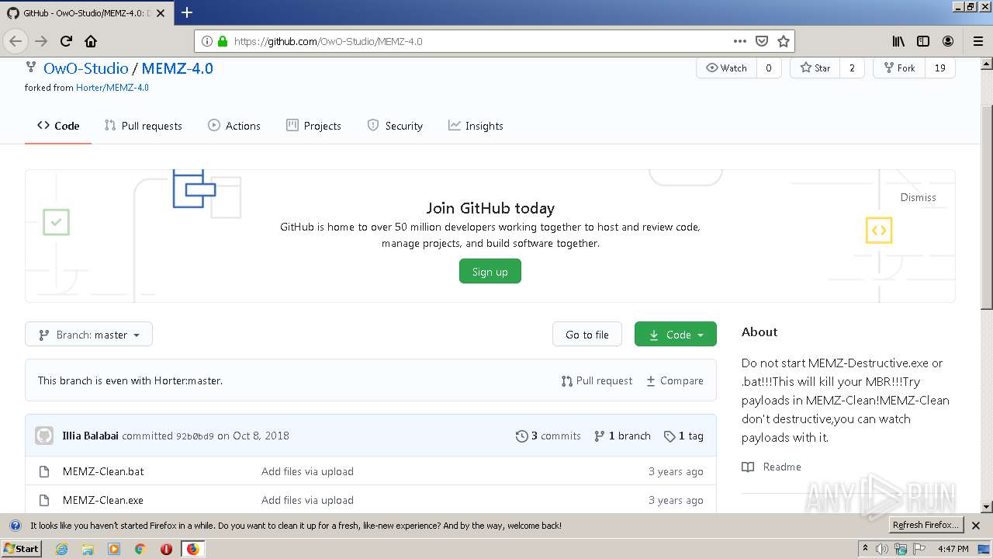Click the Watch button
Image resolution: width=993 pixels, height=559 pixels.
pos(726,68)
